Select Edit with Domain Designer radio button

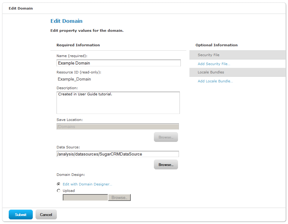tap(58, 184)
